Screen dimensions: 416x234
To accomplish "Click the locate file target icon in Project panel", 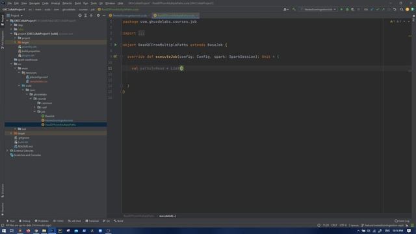I will (x=80, y=16).
